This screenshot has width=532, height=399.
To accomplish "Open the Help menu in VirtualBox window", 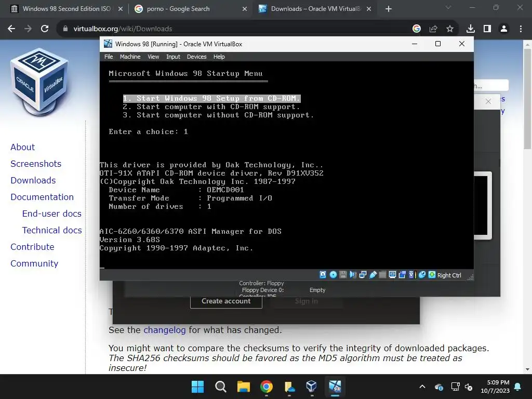I will (219, 57).
